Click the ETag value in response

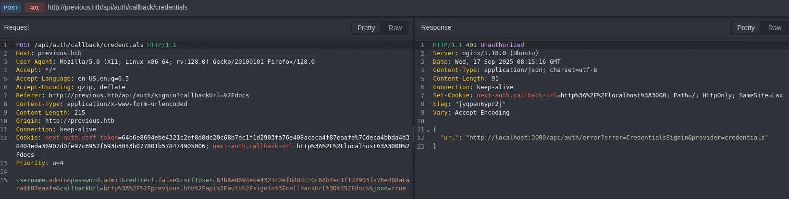coord(480,104)
